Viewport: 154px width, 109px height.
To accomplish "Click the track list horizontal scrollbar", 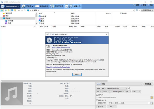I will pos(55,81).
